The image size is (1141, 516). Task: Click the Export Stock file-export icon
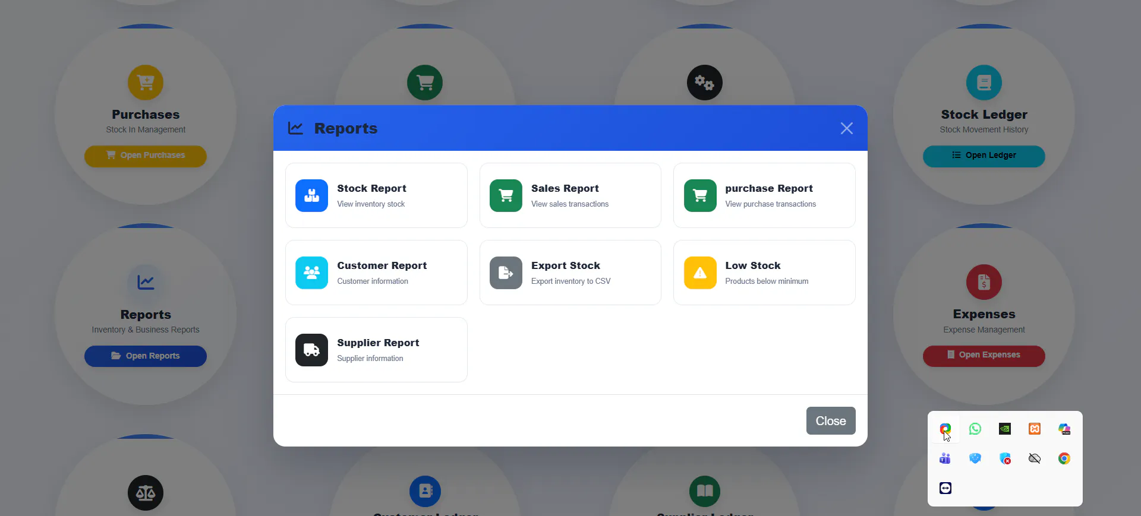coord(506,273)
